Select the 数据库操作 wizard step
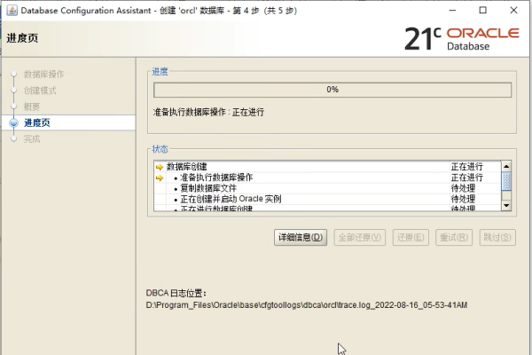Viewport: 532px width, 355px height. point(43,75)
